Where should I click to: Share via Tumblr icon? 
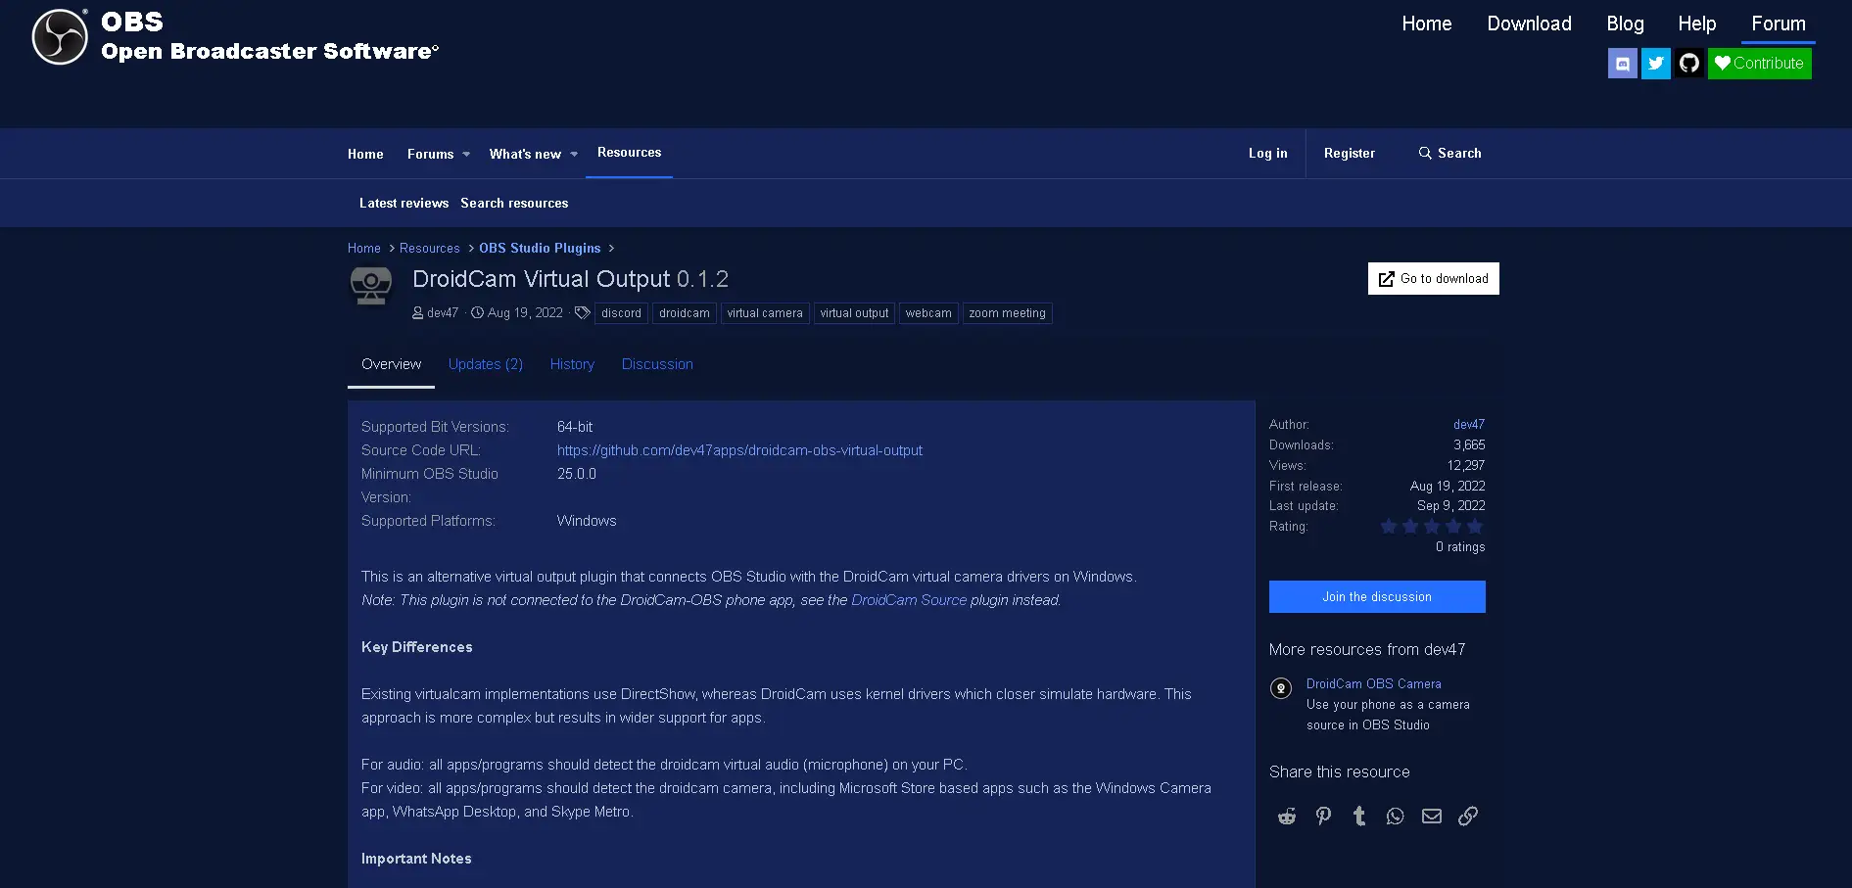[1359, 817]
